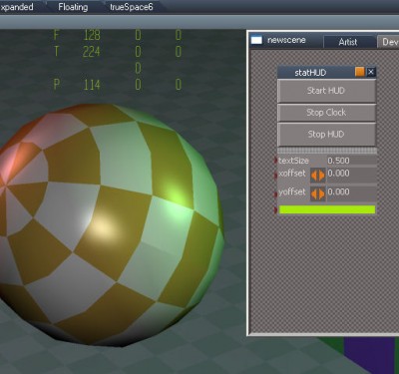Click the red connector beside xoffset
This screenshot has height=374, width=399.
point(275,175)
